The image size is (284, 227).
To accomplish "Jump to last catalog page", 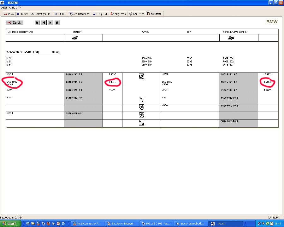I will [x=57, y=23].
